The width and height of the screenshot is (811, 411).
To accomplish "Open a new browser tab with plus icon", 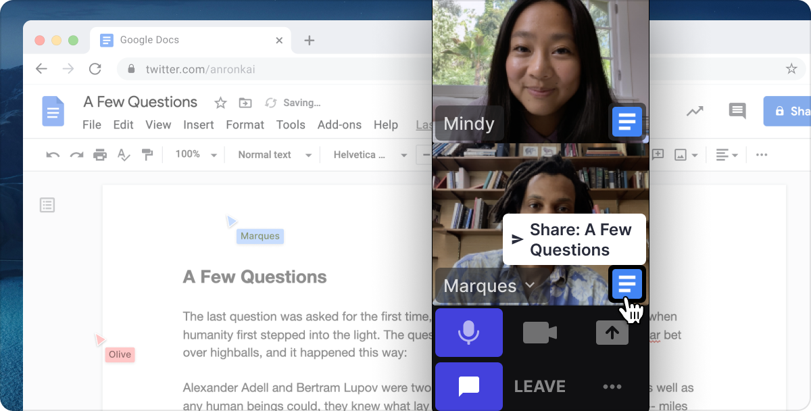I will click(x=310, y=40).
